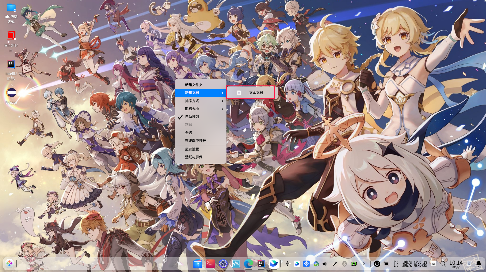
Task: Click 在终端中打开 in the menu
Action: (195, 141)
